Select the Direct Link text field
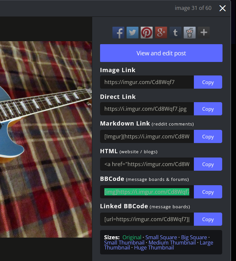Screen dimensions: 236x261 tap(147, 109)
